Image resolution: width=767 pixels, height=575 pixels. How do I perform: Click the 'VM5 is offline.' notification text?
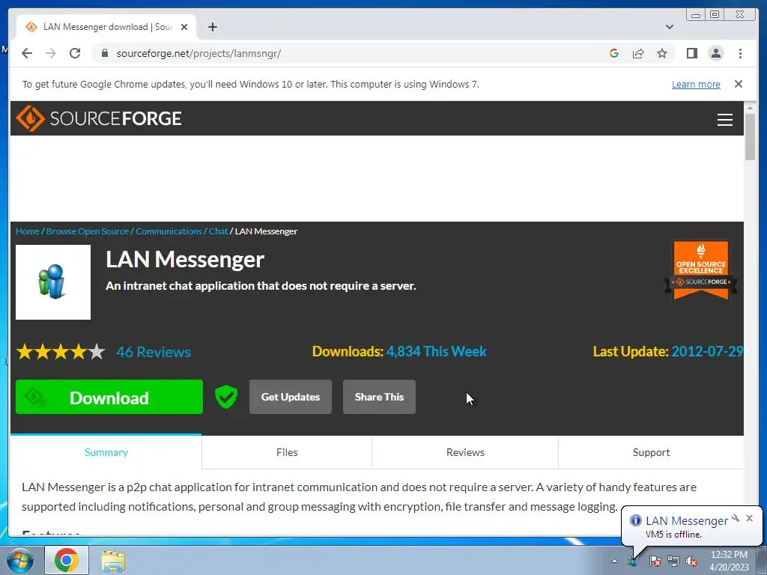[673, 535]
